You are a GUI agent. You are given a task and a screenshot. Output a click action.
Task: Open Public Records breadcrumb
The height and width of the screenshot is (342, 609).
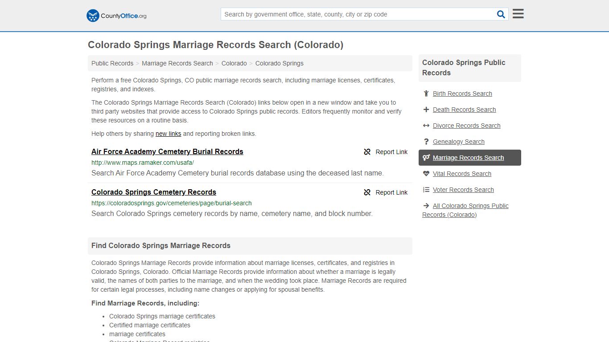[112, 63]
